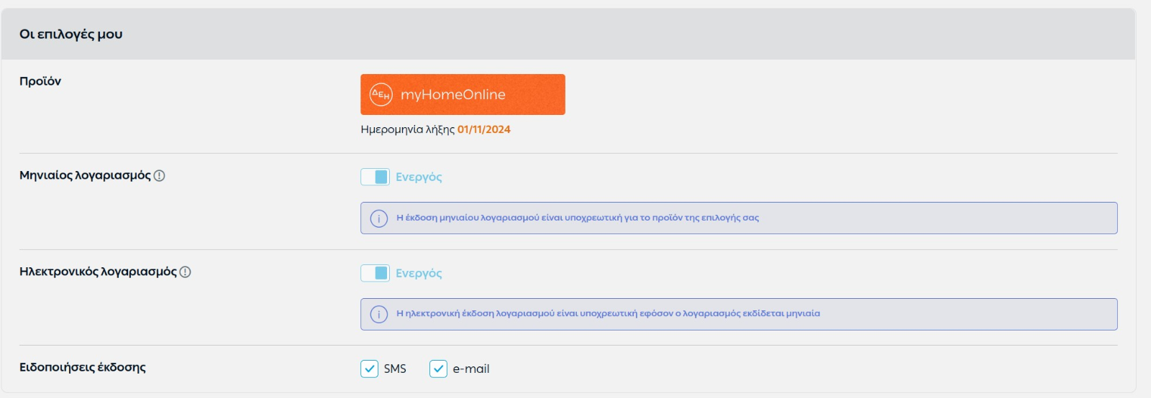Click the Ειδοποιήσεις έκδοσης row label

[x=83, y=367]
